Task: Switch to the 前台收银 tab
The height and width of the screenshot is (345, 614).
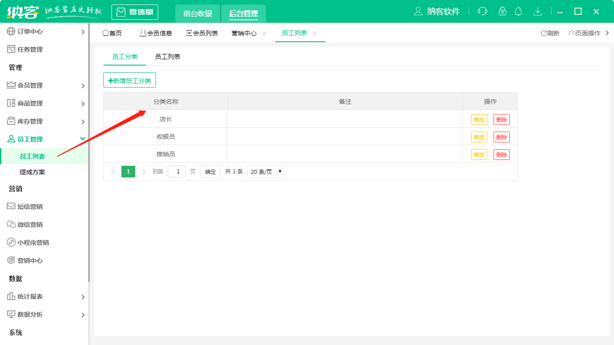Action: pyautogui.click(x=198, y=13)
